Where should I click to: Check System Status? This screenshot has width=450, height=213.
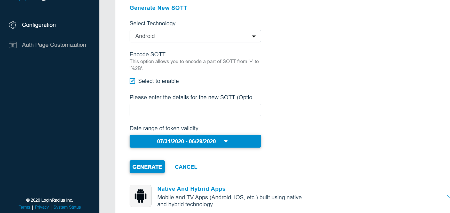pos(67,207)
